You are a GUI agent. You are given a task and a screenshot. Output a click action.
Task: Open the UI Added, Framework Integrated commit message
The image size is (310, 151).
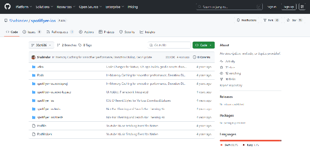point(127,92)
